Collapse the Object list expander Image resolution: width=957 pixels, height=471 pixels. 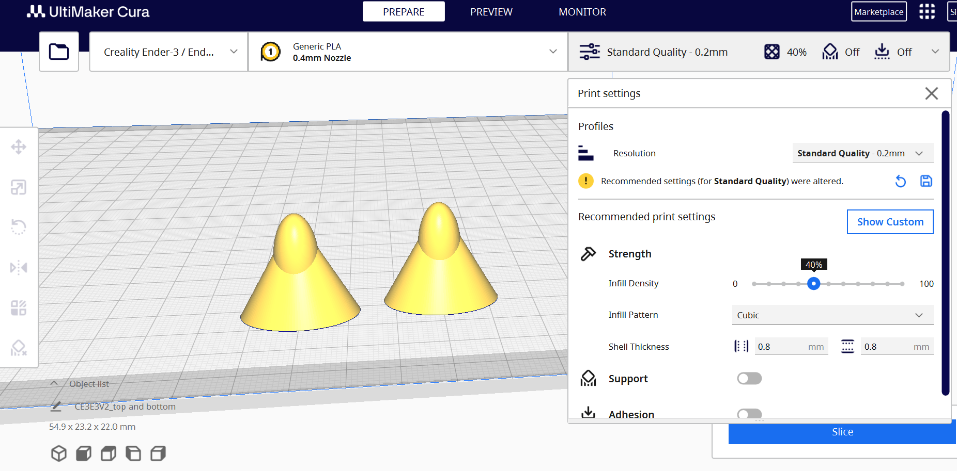tap(54, 383)
